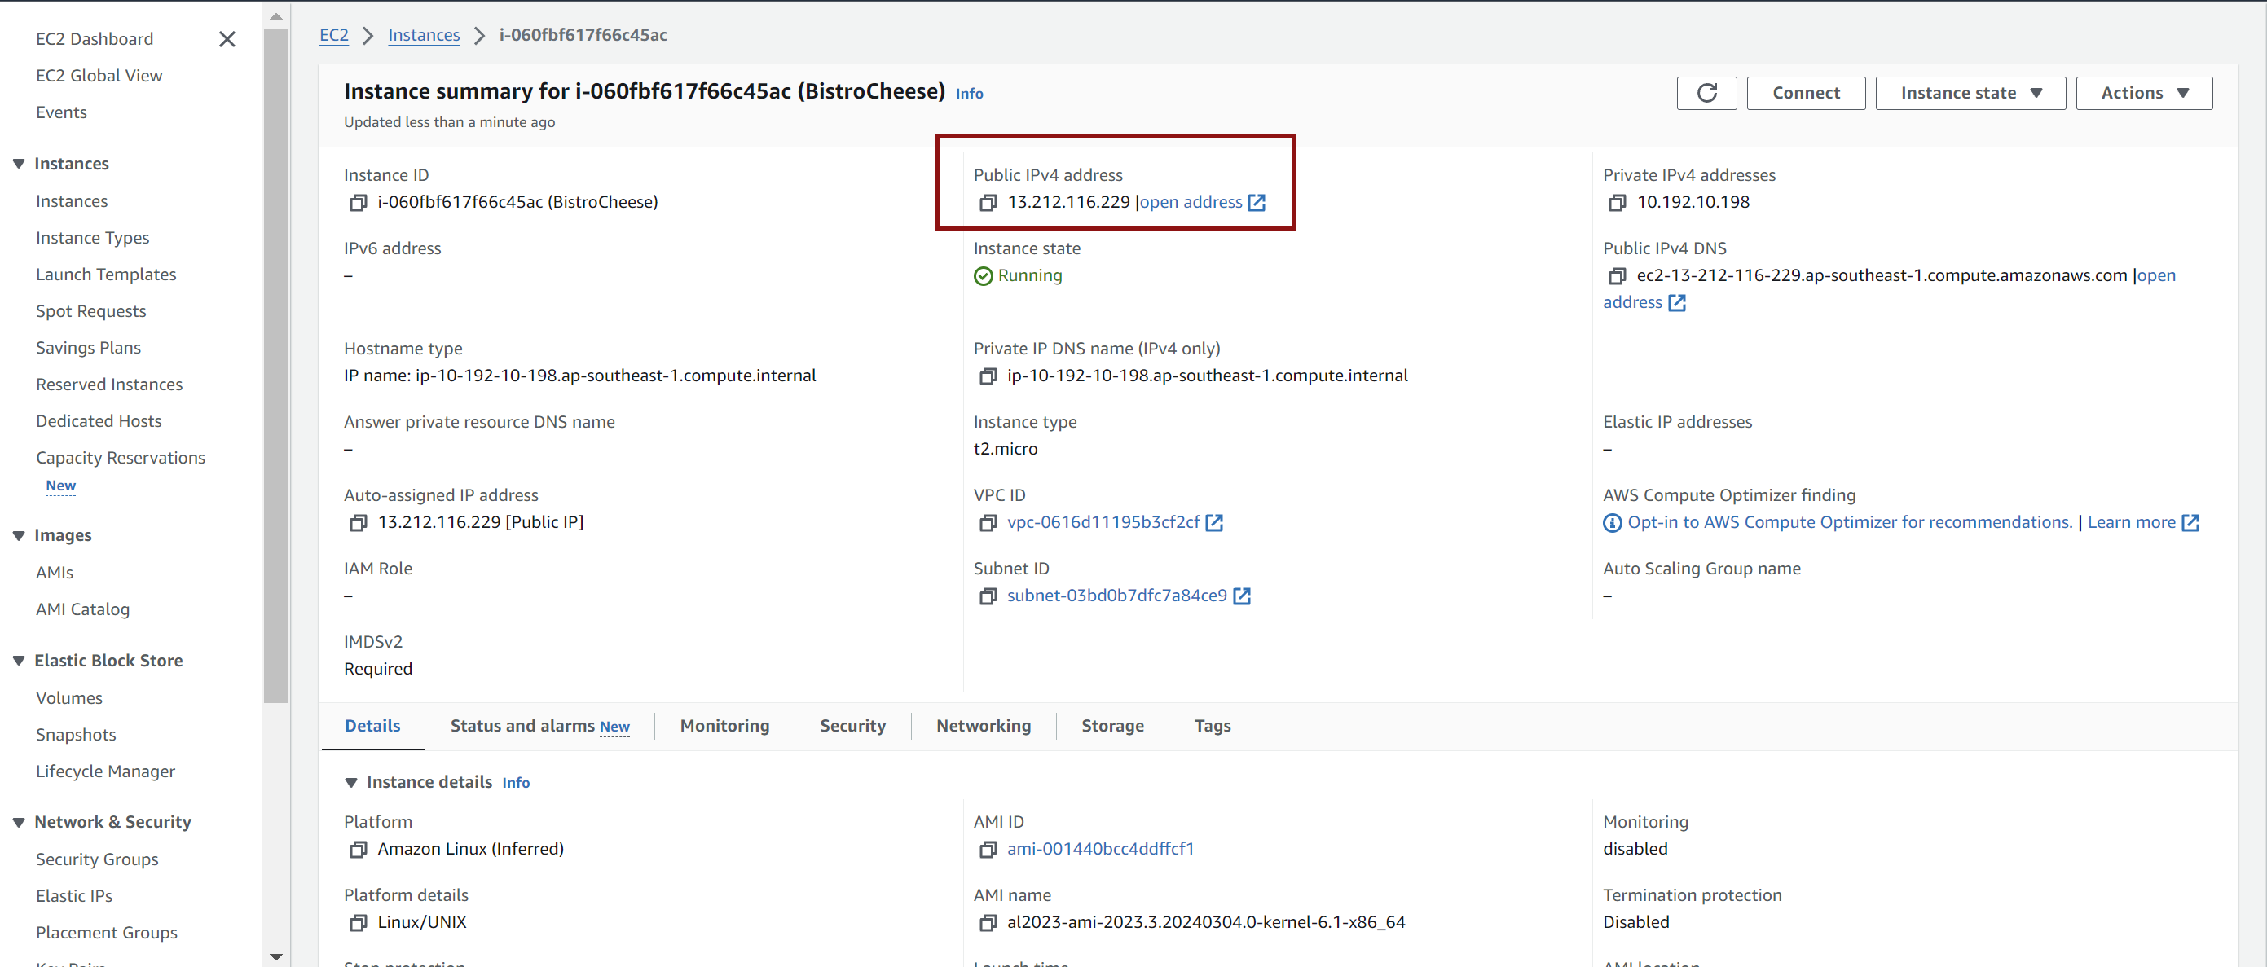The image size is (2267, 967).
Task: Click Info link beside Instance summary
Action: (x=969, y=93)
